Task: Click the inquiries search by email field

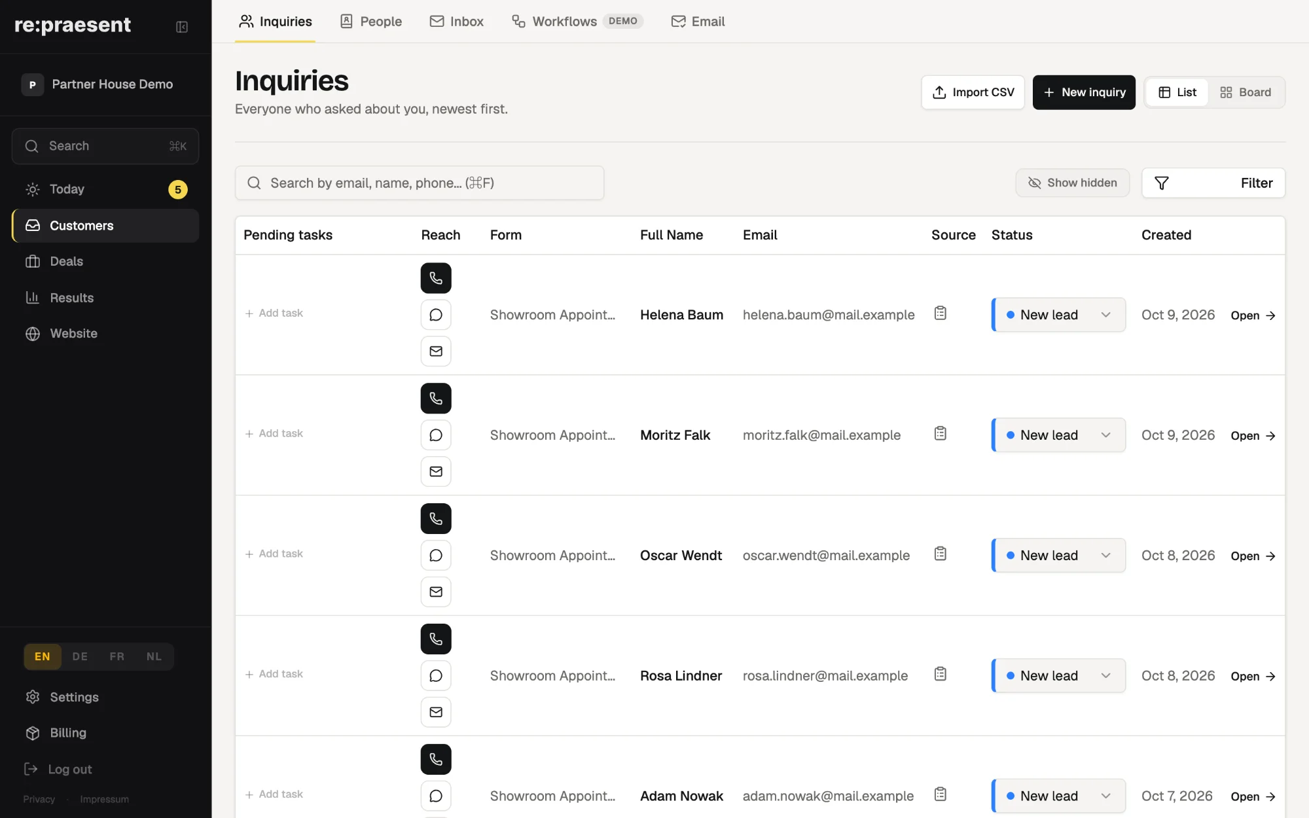Action: [420, 183]
